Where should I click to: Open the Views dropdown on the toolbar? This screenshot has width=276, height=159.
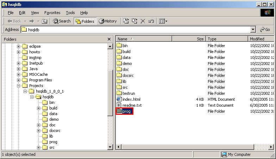[x=163, y=21]
